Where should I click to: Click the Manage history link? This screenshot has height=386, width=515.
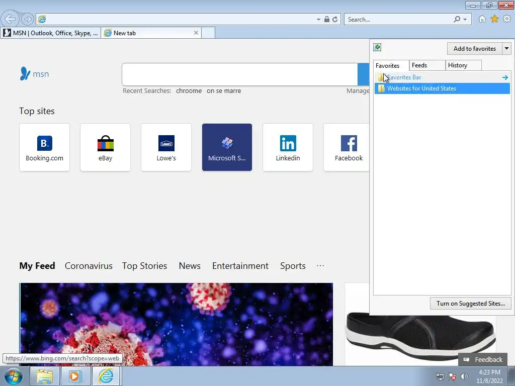pos(358,91)
